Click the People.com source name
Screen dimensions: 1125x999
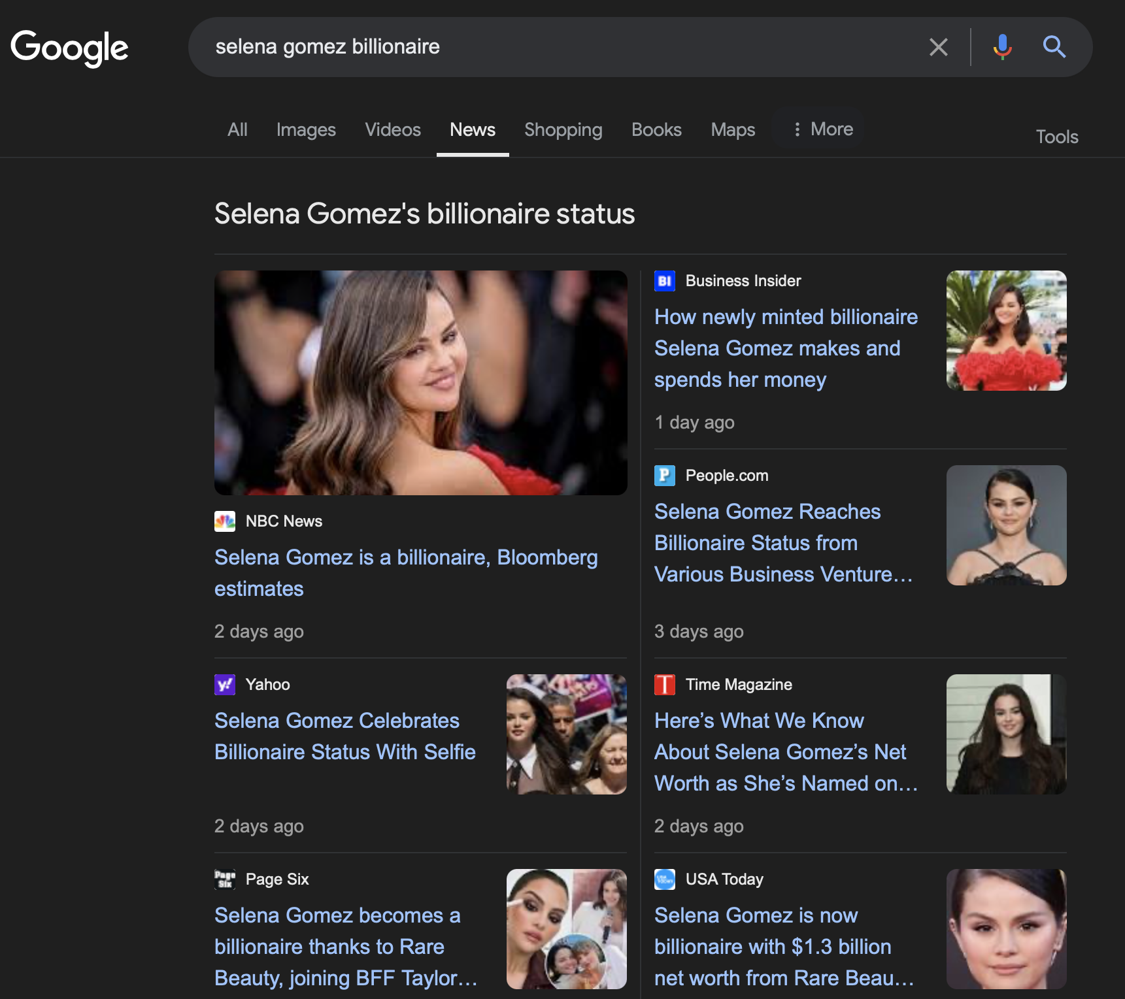point(727,475)
